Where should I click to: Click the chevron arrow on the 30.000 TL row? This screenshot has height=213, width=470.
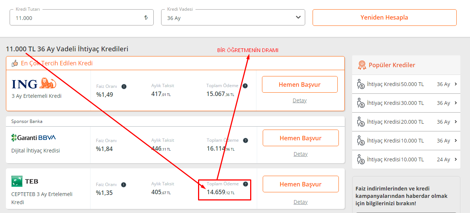coord(456,103)
